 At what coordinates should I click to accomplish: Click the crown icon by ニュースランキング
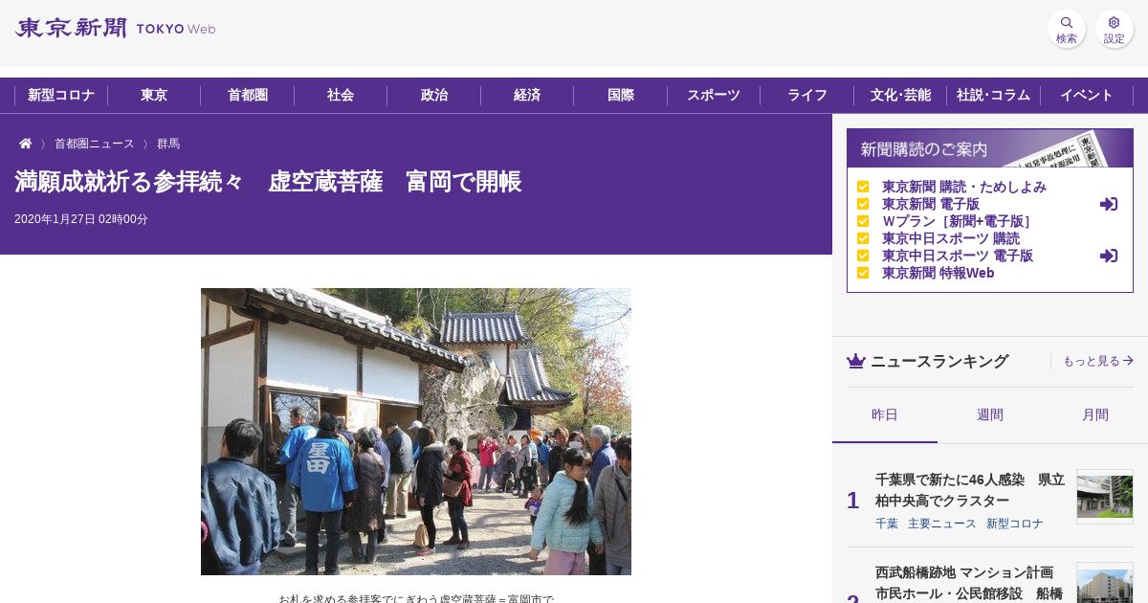click(855, 361)
